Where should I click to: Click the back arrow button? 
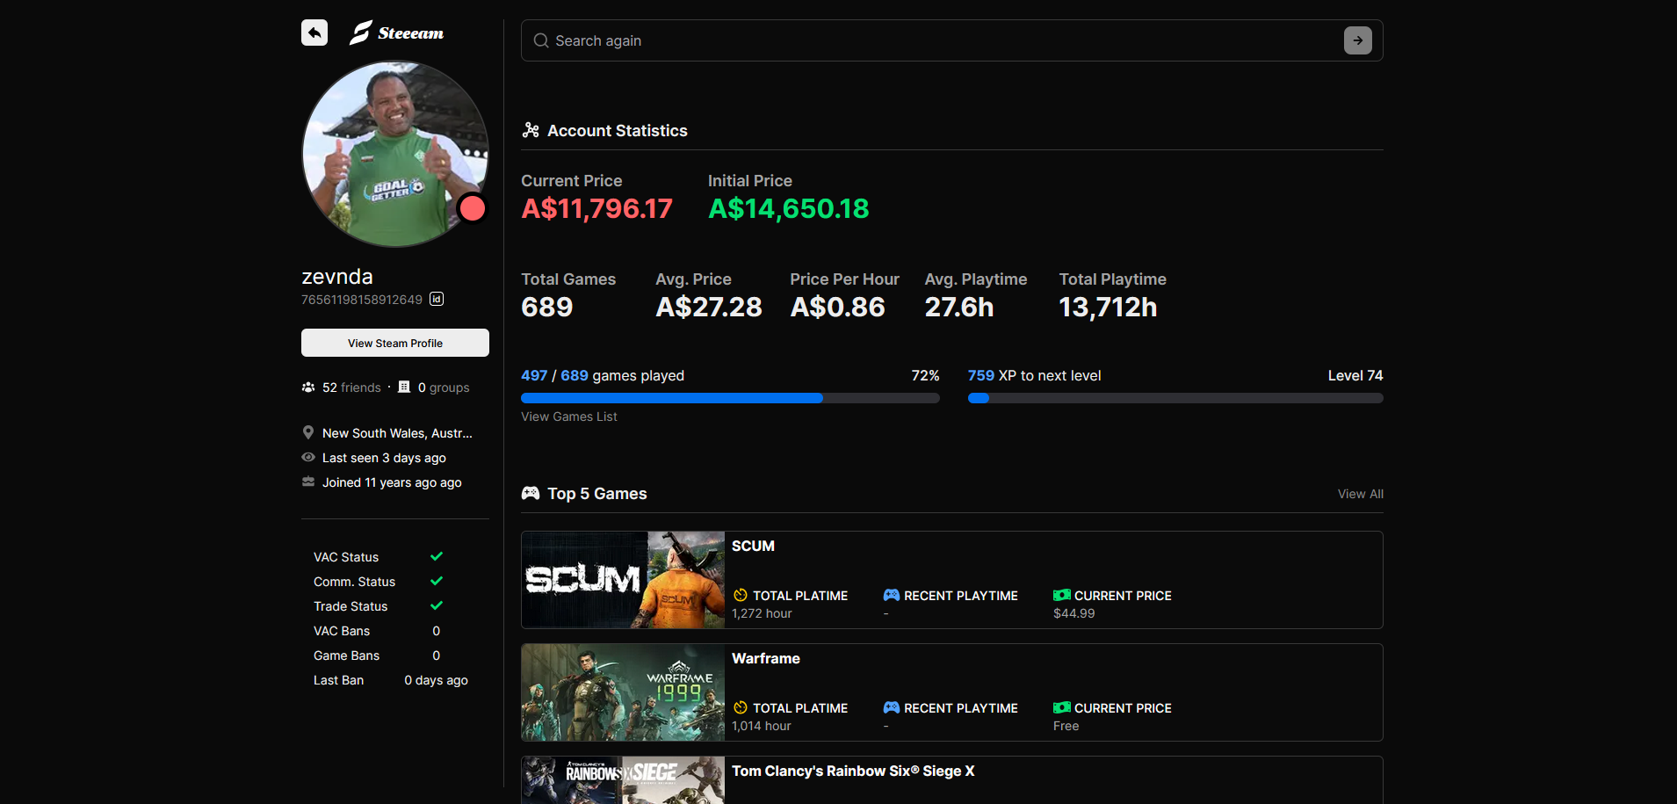click(314, 33)
